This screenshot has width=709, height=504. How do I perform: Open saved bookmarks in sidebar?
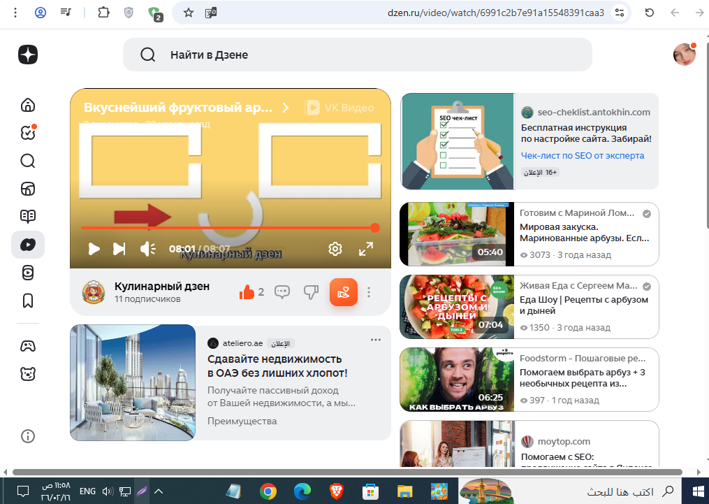click(x=28, y=301)
